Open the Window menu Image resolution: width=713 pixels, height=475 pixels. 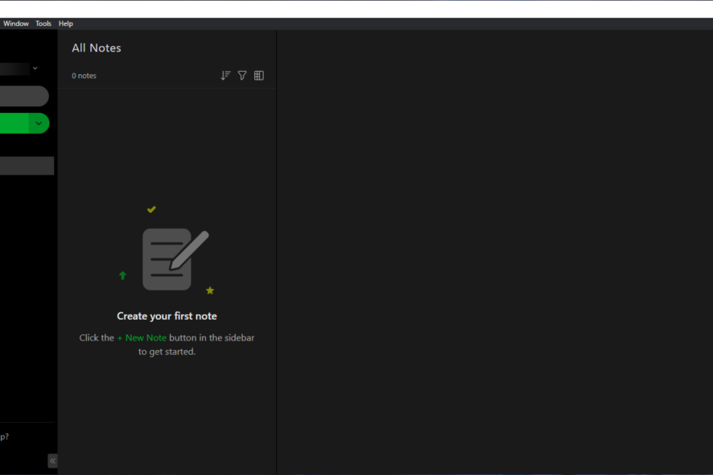tap(16, 23)
